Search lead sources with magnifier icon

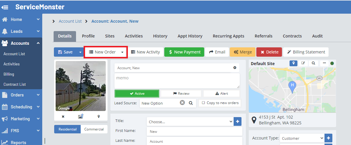point(191,103)
